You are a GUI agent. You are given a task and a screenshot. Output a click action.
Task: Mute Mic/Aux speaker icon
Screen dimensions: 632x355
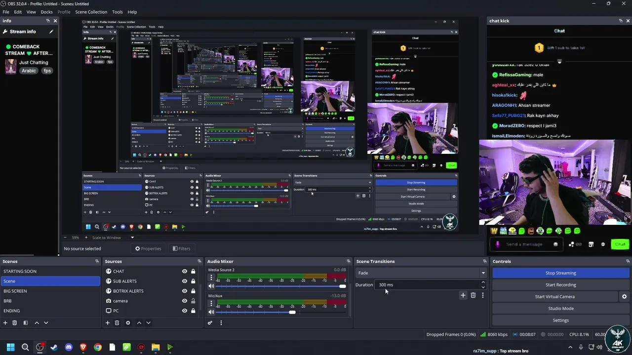tap(211, 312)
